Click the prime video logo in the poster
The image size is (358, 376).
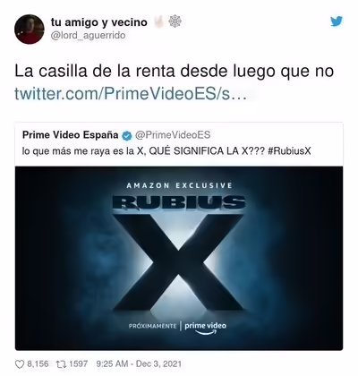(205, 328)
